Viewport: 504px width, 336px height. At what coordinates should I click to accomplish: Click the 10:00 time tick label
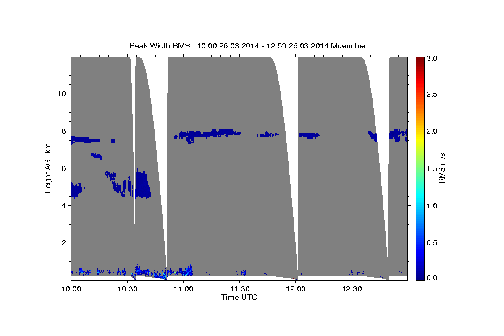[71, 289]
